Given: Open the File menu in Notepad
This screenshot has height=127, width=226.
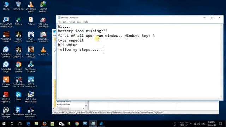Looking at the screenshot, I should coord(59,22).
